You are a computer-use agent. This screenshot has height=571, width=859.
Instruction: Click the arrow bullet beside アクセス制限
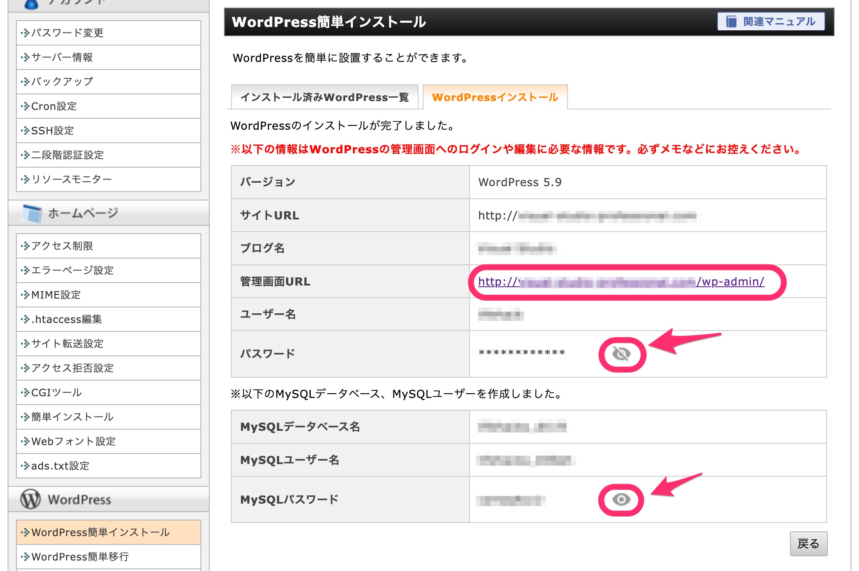click(x=25, y=246)
